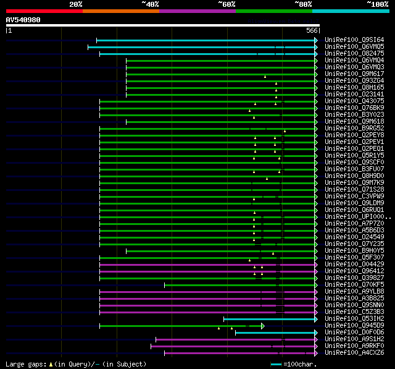The width and height of the screenshot is (395, 369).
Task: Click the cyan arrowhead ending the Q9SI64 bar
Action: [316, 40]
